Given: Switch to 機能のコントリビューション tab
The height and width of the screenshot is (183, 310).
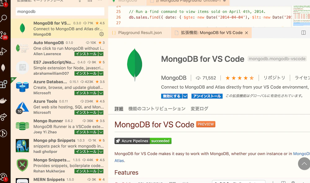Looking at the screenshot, I should 157,109.
